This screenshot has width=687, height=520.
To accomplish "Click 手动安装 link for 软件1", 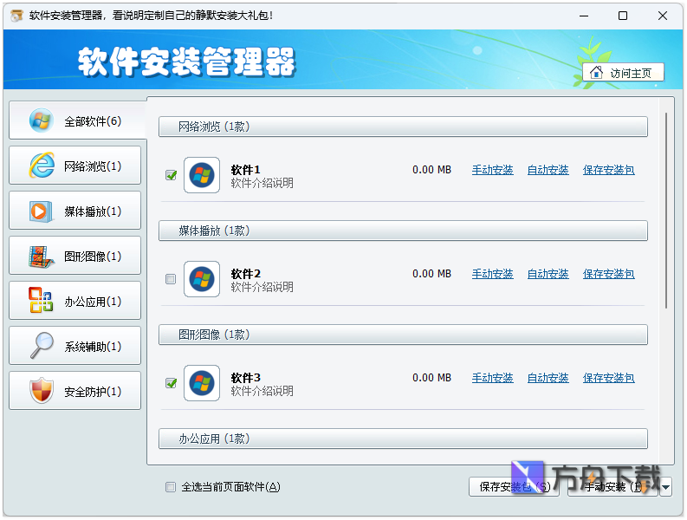I will pyautogui.click(x=492, y=170).
